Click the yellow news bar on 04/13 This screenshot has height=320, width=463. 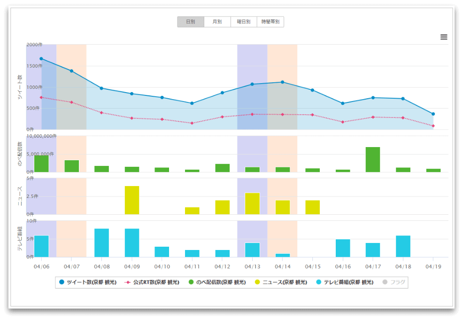click(x=252, y=203)
